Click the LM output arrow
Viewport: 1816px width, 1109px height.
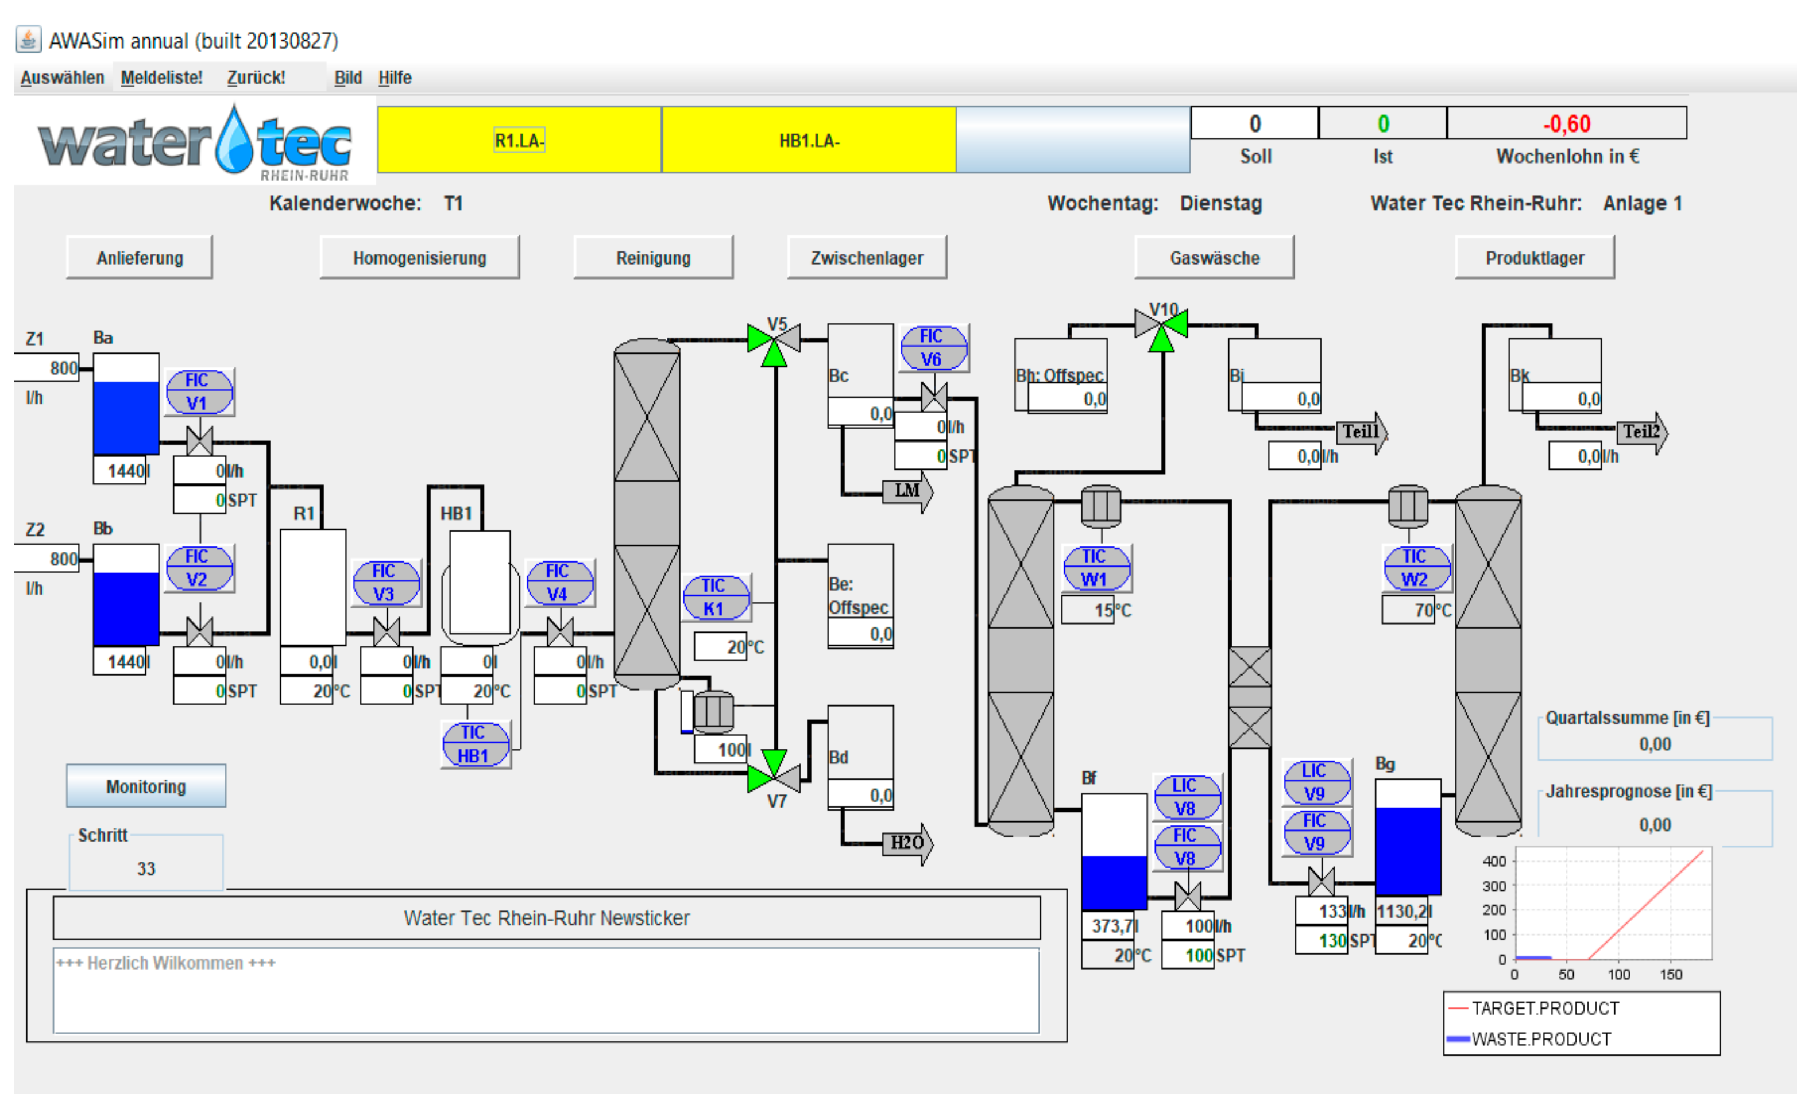click(x=907, y=491)
